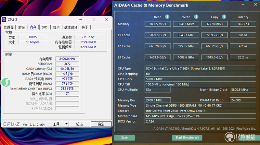Close the AIDA64 benchmark window
The image size is (260, 145).
256,5
